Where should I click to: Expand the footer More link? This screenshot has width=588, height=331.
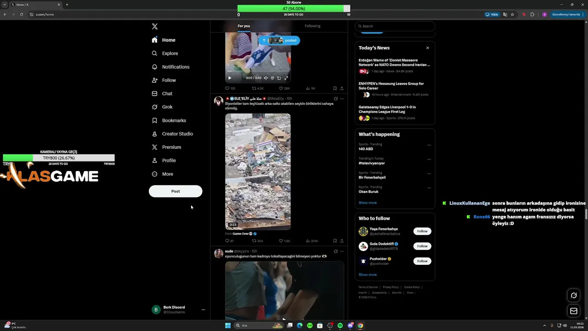point(411,292)
